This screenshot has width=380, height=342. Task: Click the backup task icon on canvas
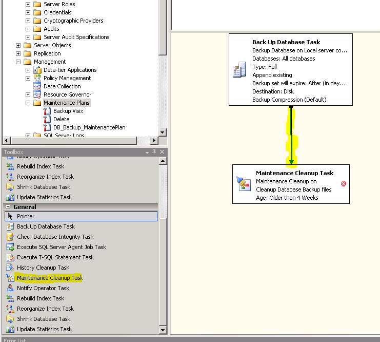(239, 70)
